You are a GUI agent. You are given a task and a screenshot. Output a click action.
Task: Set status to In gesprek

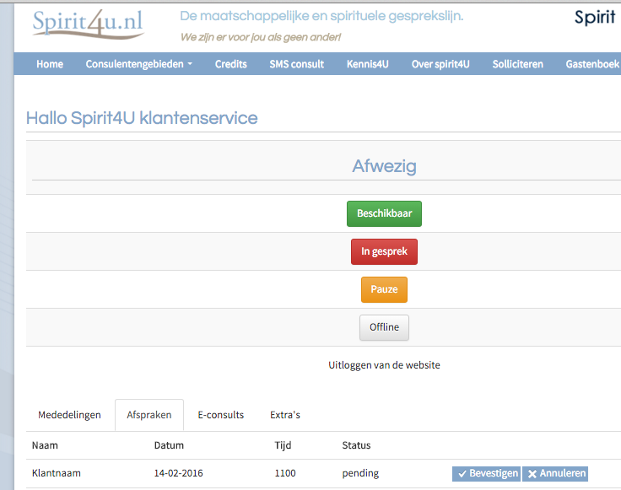click(384, 251)
